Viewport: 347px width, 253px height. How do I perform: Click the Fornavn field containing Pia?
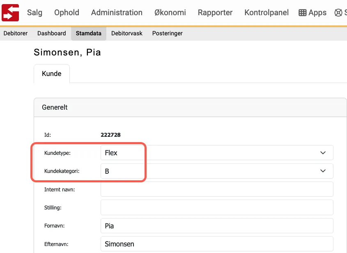point(217,225)
